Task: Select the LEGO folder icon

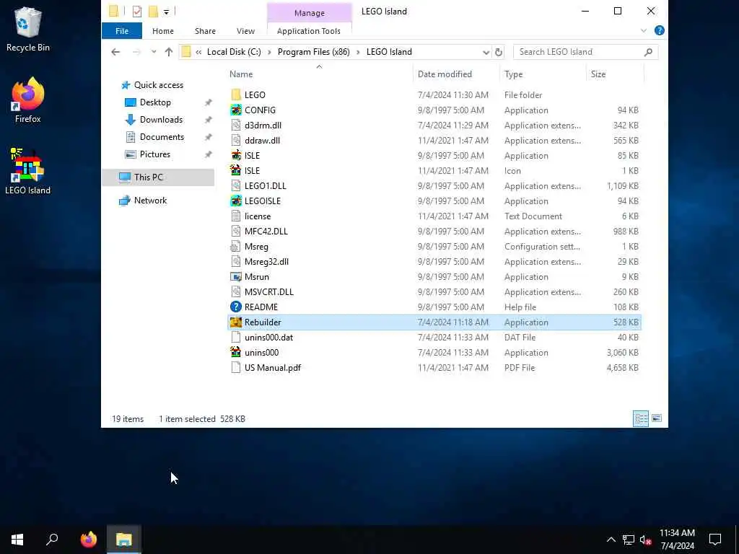Action: (236, 94)
